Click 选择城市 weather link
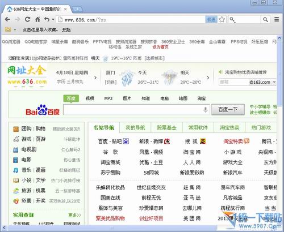This screenshot has width=284, height=232. point(154,58)
